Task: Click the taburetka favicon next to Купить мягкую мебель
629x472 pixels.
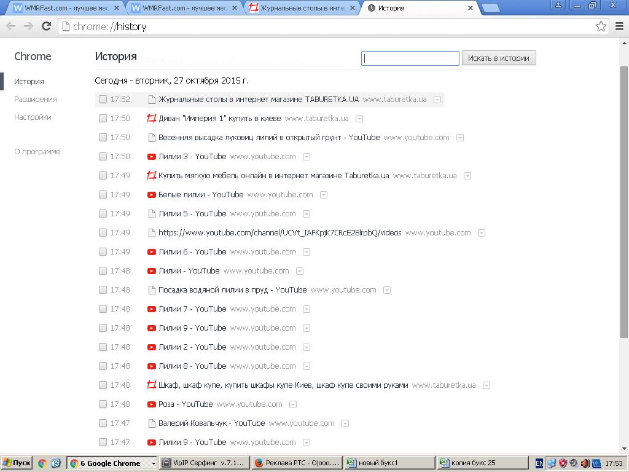Action: click(151, 175)
